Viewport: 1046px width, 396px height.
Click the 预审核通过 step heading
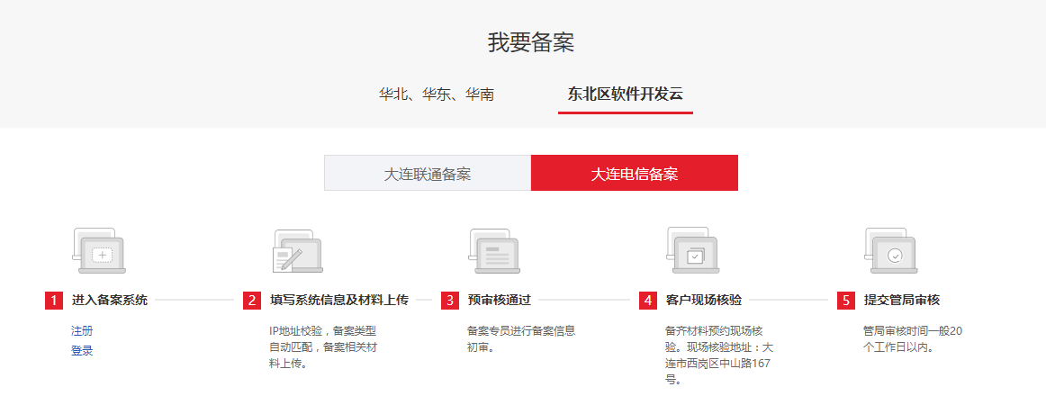tap(499, 300)
